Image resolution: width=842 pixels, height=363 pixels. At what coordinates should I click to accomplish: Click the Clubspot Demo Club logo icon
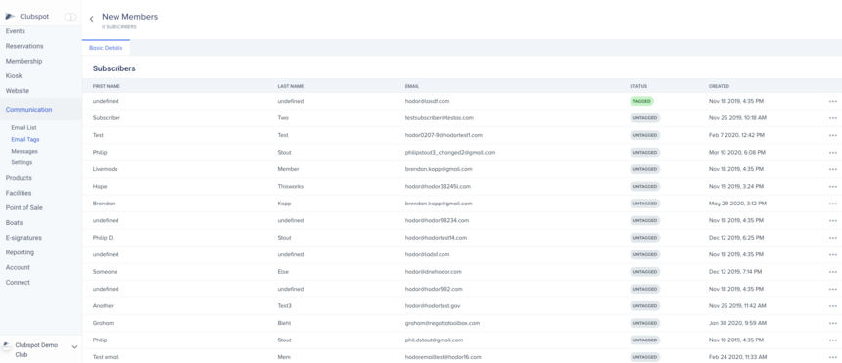(7, 345)
